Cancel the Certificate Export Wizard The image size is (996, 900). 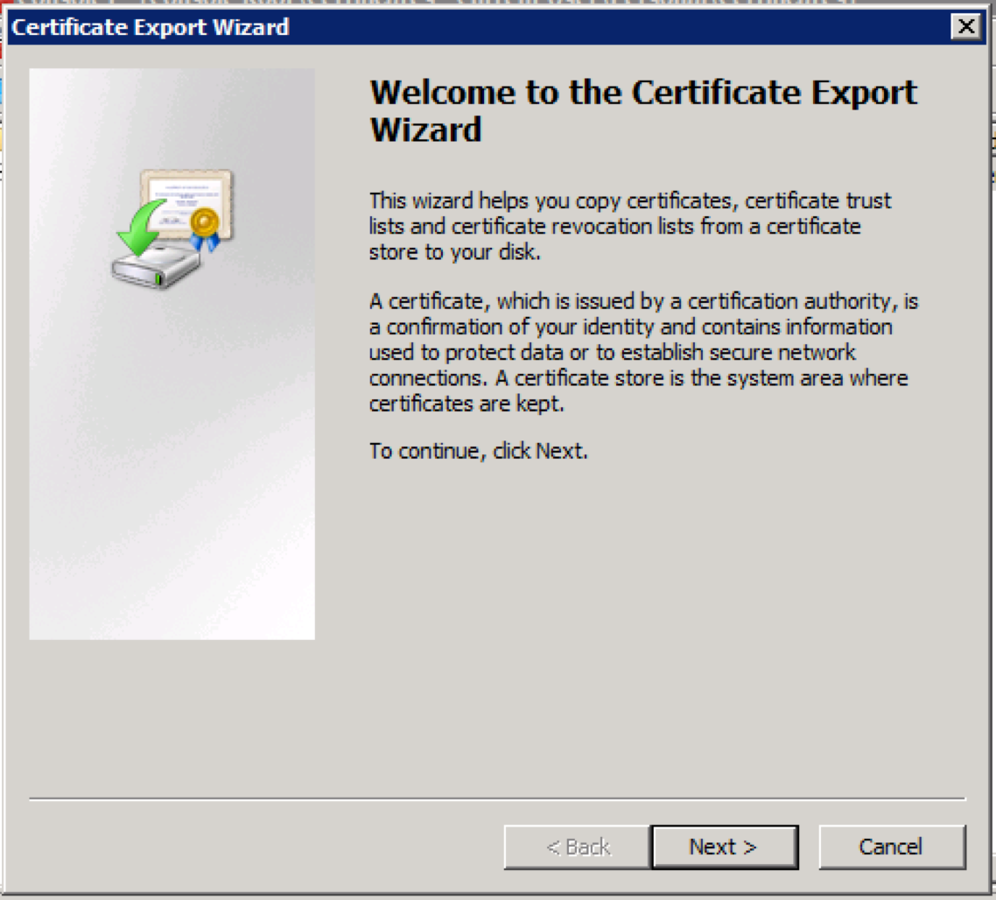[891, 847]
